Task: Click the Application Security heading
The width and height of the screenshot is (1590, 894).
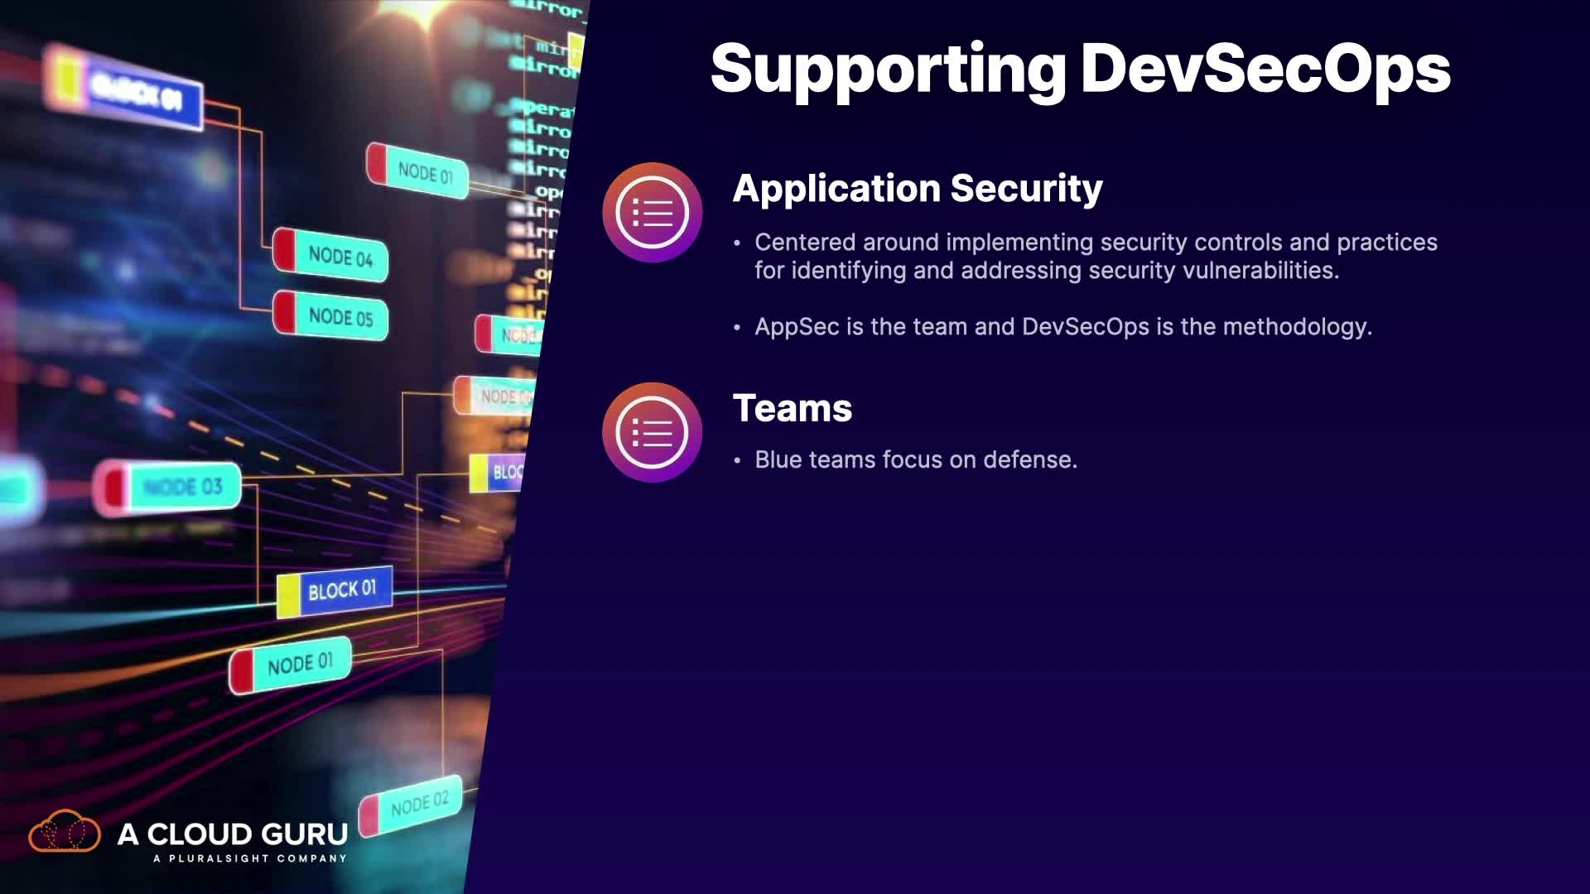Action: click(917, 189)
